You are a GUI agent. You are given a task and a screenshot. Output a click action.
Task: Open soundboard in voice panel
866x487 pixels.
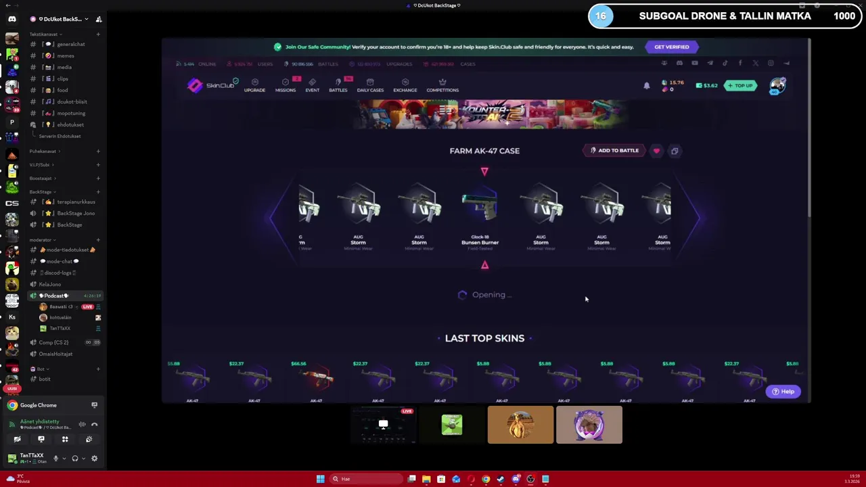click(89, 440)
